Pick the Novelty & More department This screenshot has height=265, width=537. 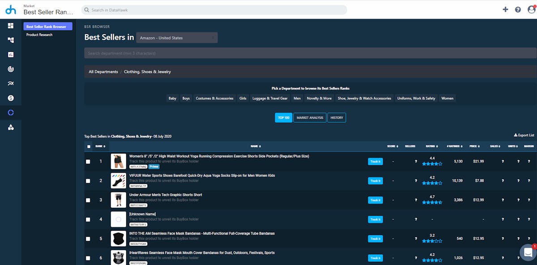coord(319,98)
